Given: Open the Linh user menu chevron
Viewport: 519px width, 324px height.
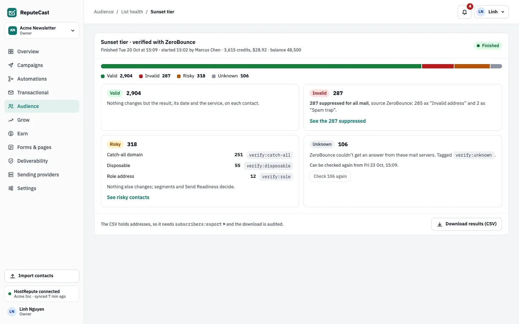Looking at the screenshot, I should pyautogui.click(x=503, y=12).
